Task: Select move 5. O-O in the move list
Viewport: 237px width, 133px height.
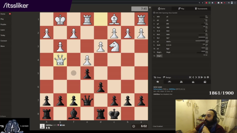Action: click(158, 31)
